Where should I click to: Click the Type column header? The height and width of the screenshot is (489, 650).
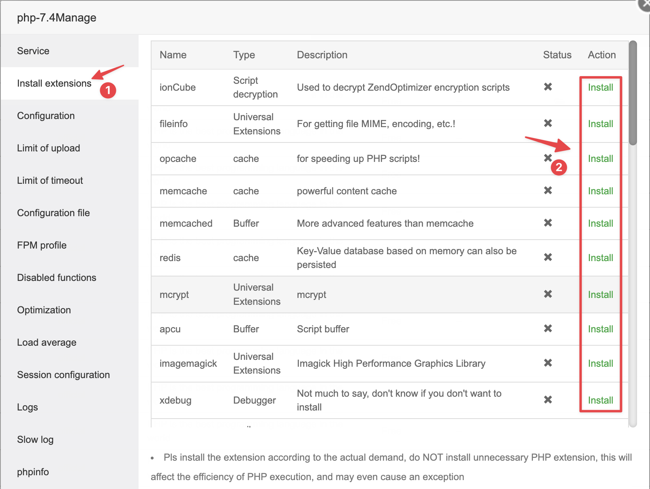pos(244,55)
